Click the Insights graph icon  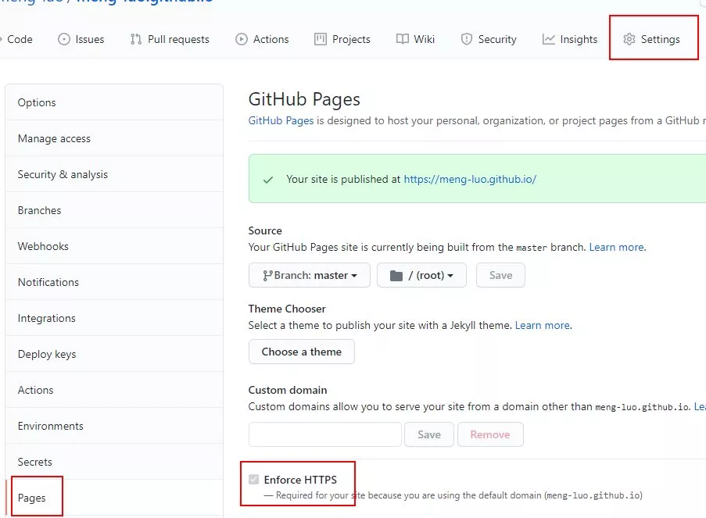tap(548, 39)
